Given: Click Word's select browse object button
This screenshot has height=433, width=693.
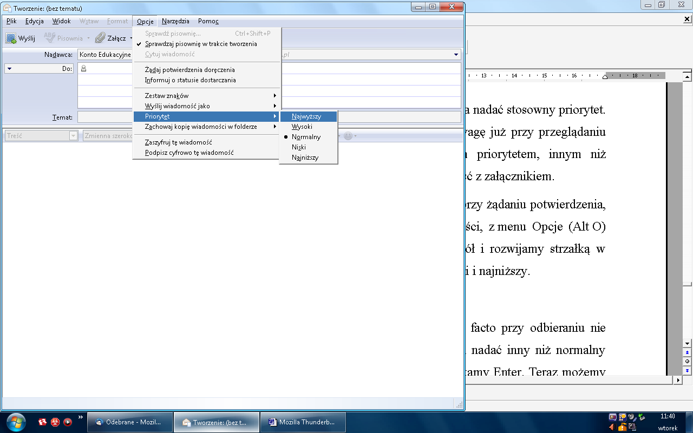Looking at the screenshot, I should [x=687, y=361].
